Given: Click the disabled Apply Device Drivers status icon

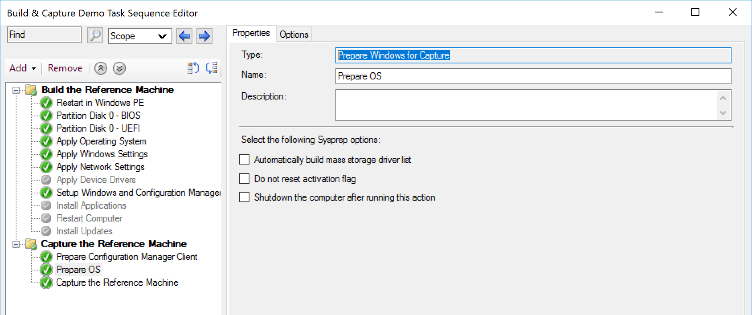Looking at the screenshot, I should (x=47, y=180).
